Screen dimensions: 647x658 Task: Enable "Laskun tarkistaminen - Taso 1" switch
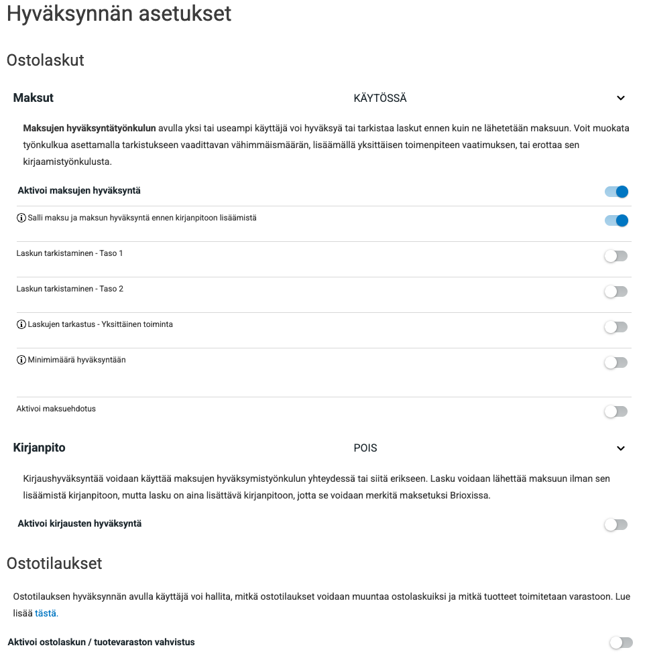(616, 256)
